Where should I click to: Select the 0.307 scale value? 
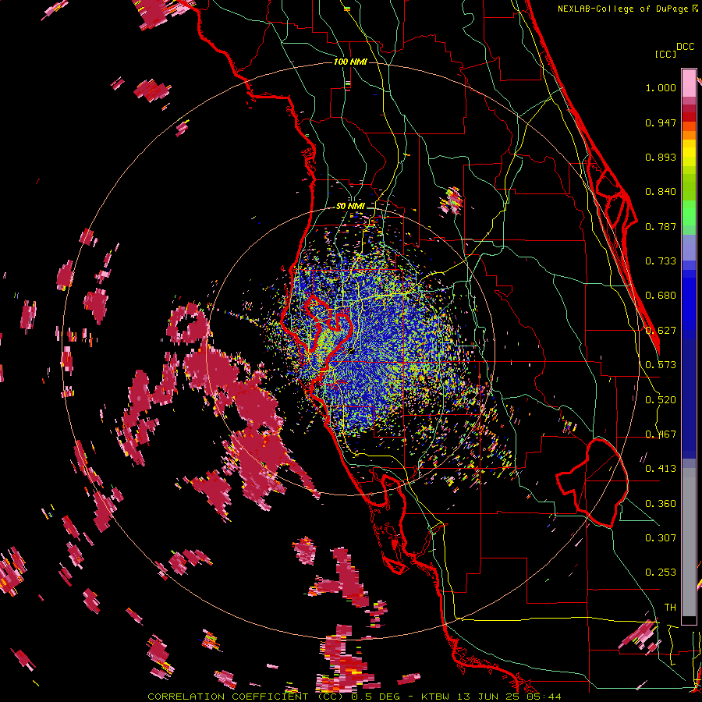coord(661,538)
